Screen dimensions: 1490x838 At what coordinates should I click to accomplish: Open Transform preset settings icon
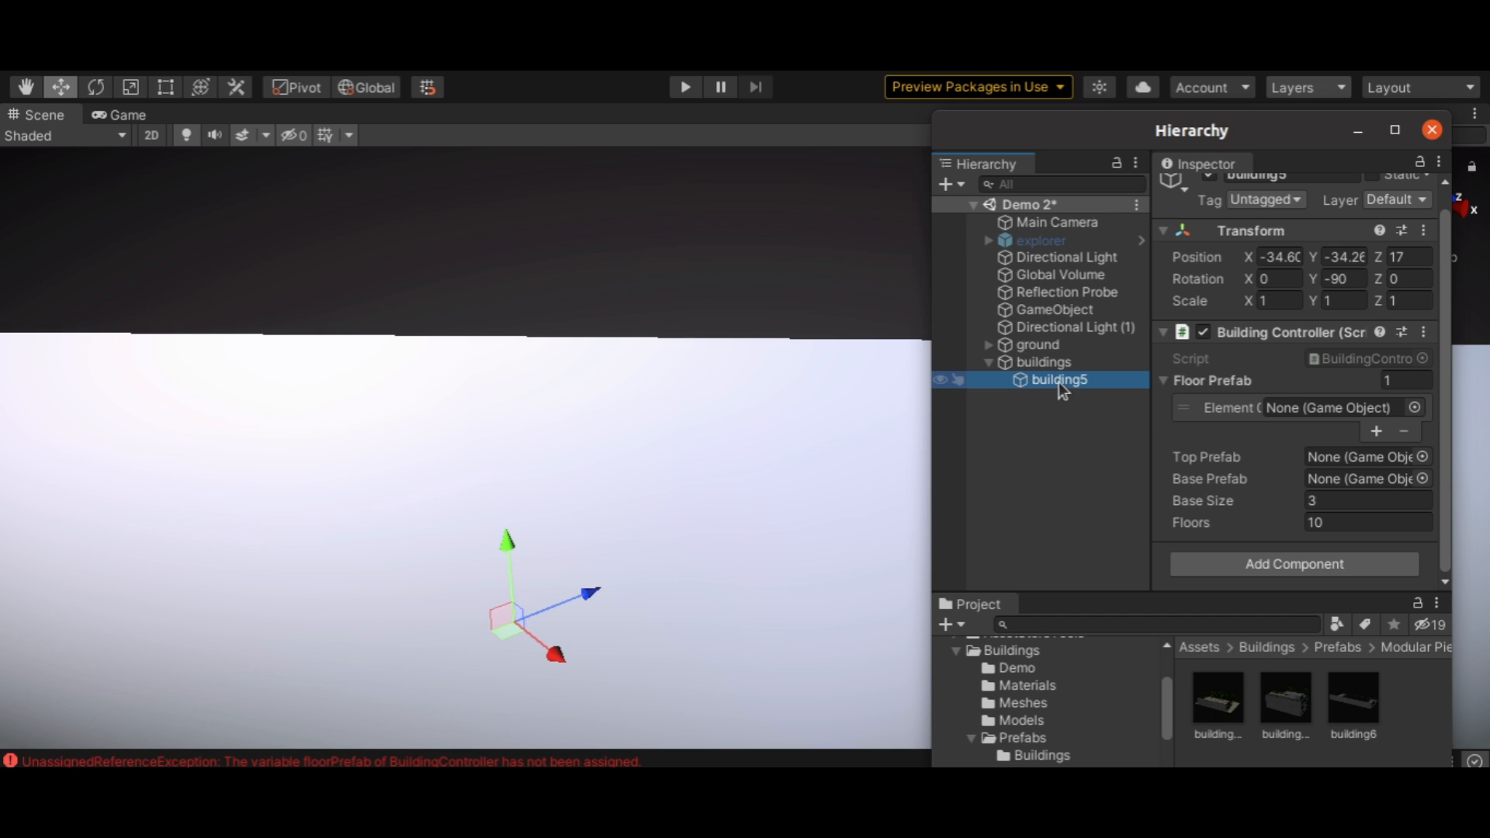coord(1402,230)
